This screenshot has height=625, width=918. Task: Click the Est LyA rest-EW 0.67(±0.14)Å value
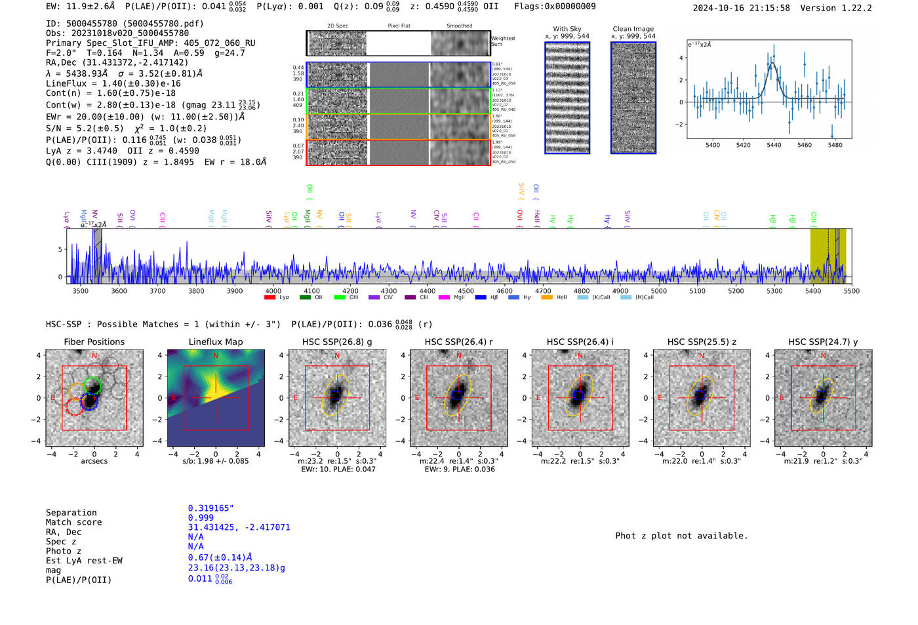[220, 557]
